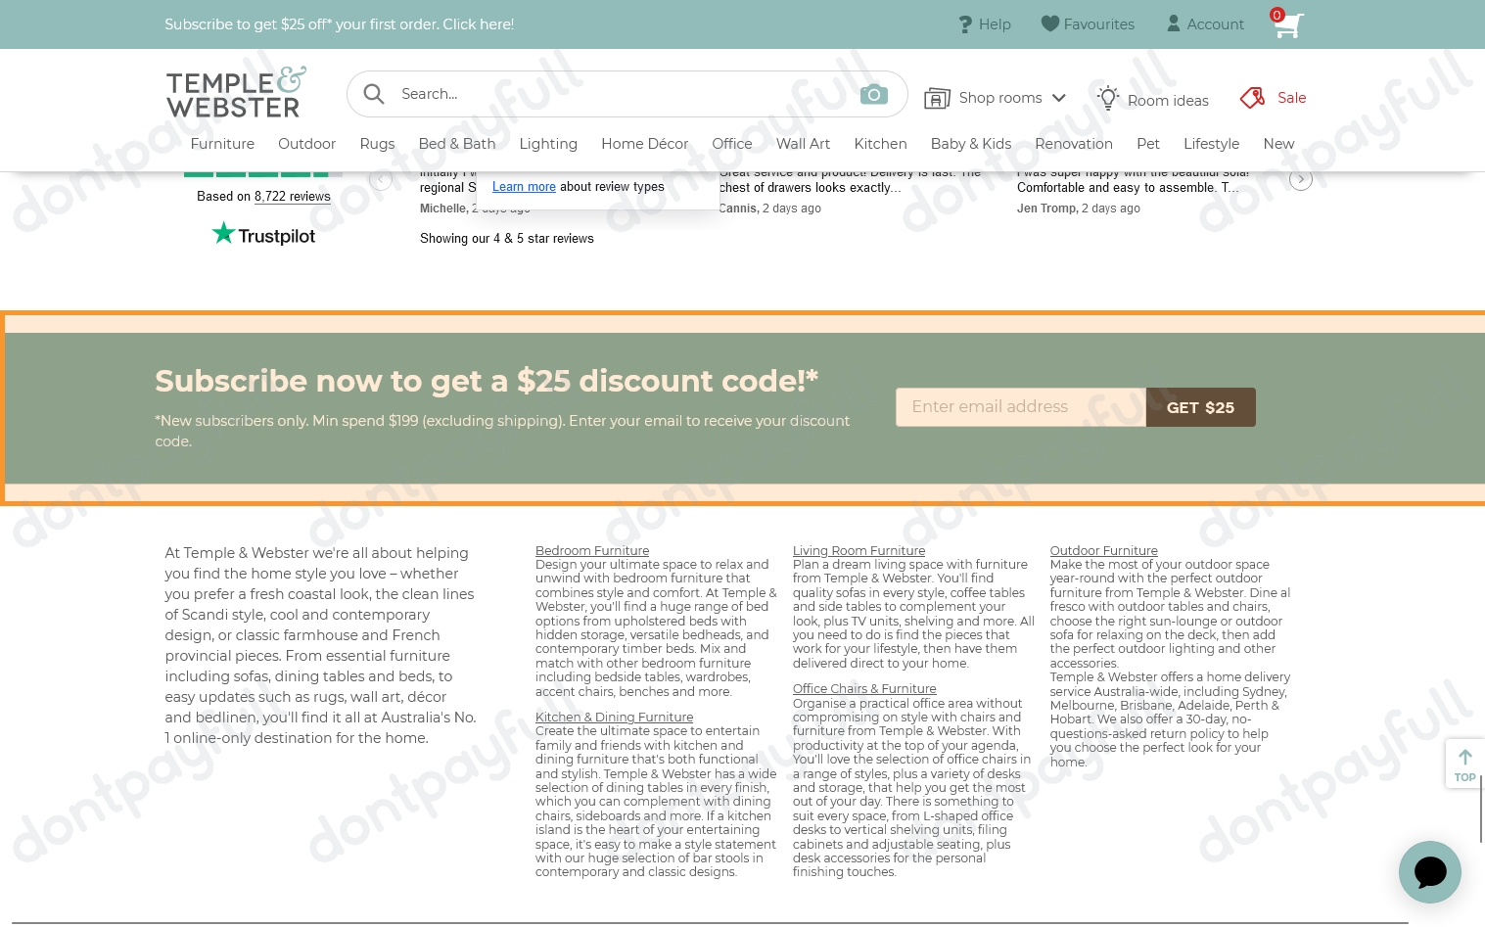The height and width of the screenshot is (927, 1485).
Task: Open the live chat bubble
Action: (1429, 871)
